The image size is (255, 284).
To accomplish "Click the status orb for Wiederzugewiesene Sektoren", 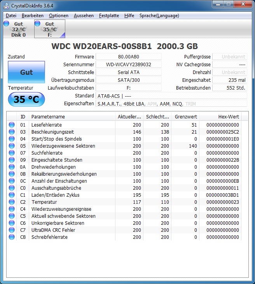I will point(12,146).
